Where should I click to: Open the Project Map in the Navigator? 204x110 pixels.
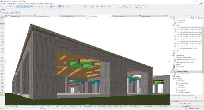click(193, 17)
